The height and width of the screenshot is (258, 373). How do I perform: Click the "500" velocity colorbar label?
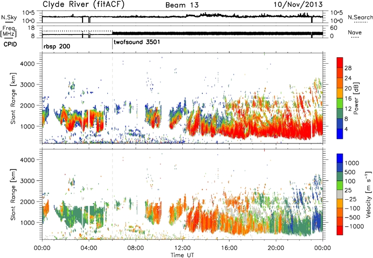(350, 172)
